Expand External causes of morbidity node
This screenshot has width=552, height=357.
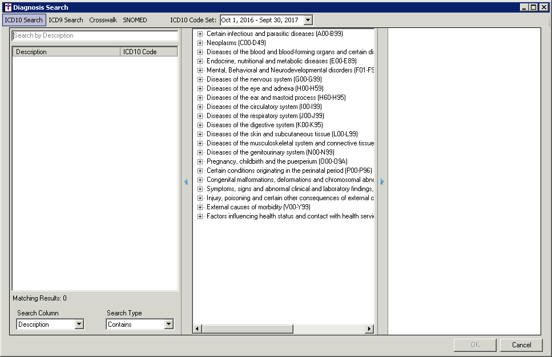pos(200,207)
